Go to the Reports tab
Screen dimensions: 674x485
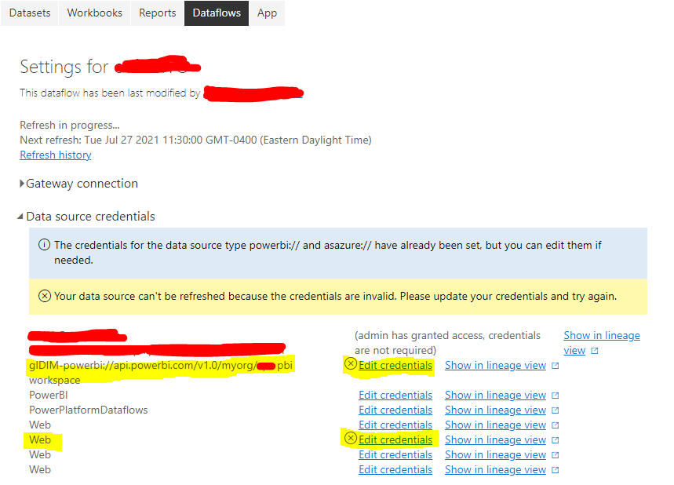pyautogui.click(x=158, y=13)
